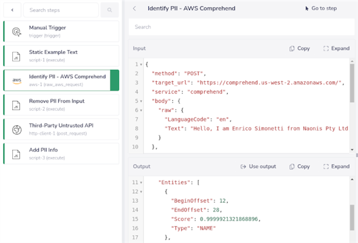Click the "target_url" line in Input
The width and height of the screenshot is (358, 243).
pyautogui.click(x=248, y=83)
